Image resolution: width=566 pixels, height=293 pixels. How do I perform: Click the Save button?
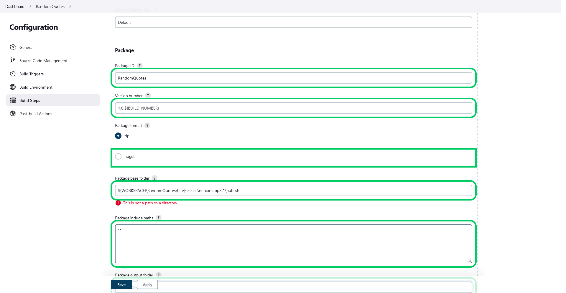point(121,284)
